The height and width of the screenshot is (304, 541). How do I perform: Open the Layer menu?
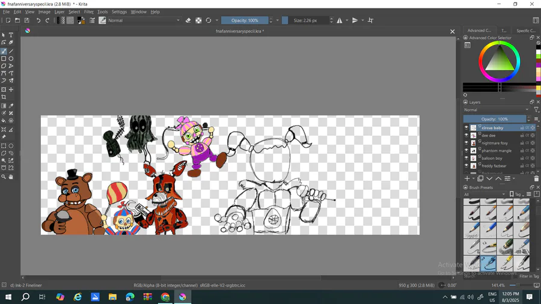click(60, 12)
